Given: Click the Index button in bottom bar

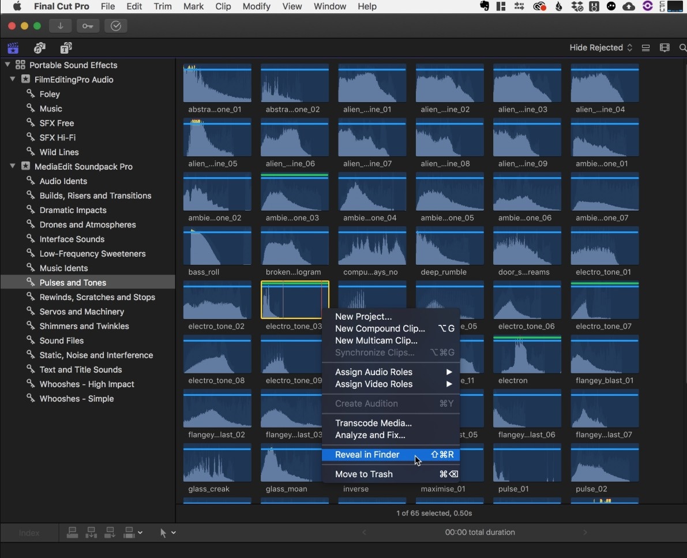Looking at the screenshot, I should point(29,533).
